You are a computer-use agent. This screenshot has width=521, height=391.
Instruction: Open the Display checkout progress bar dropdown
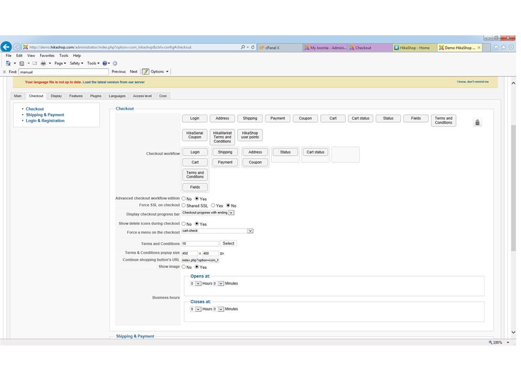click(x=231, y=213)
